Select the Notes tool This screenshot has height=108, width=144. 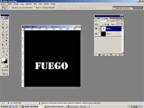click(x=3, y=51)
